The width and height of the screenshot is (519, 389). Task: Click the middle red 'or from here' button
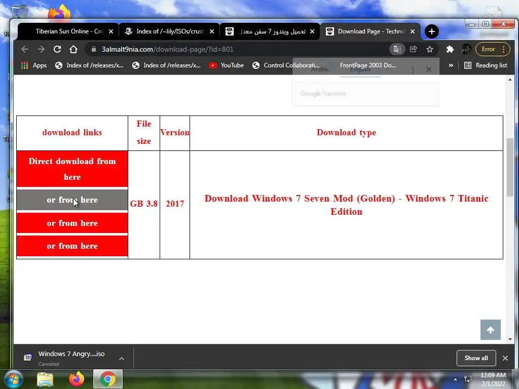point(72,223)
